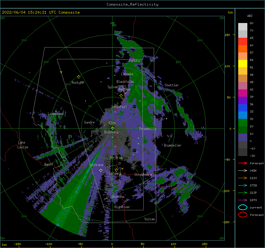Screen dimensions: 265x248
Task: Click the Cochrane city label
Action: coord(96,165)
